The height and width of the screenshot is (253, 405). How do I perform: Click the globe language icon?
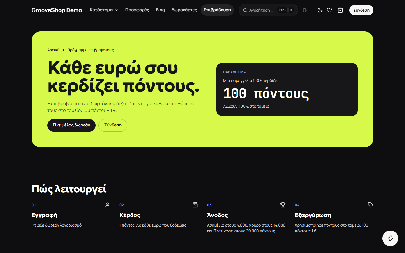pos(305,10)
